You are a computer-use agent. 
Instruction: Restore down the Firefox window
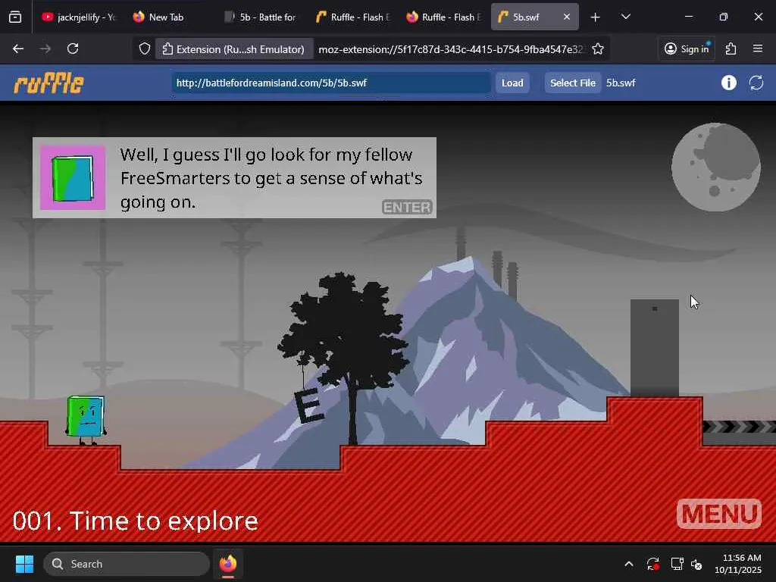[x=724, y=17]
